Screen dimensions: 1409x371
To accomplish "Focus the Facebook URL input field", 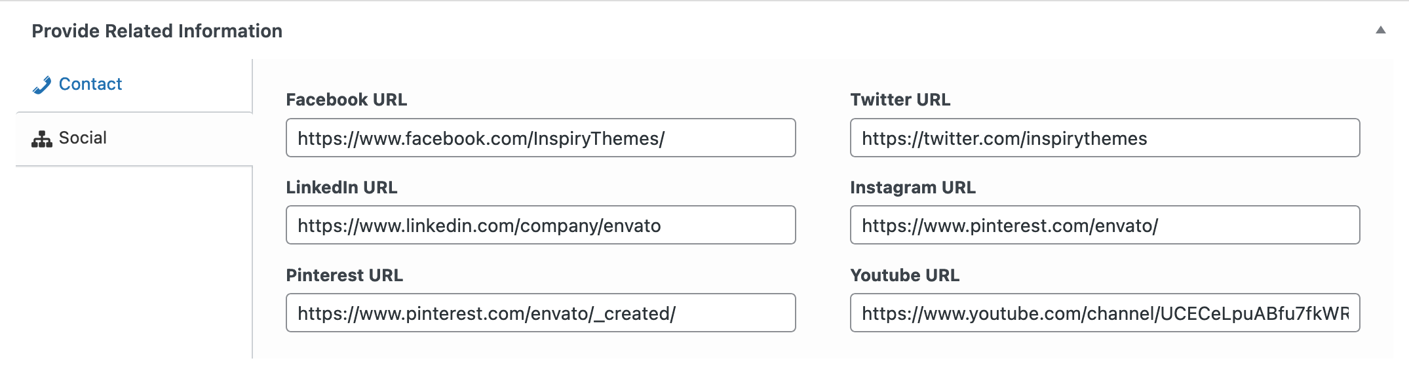I will (541, 138).
